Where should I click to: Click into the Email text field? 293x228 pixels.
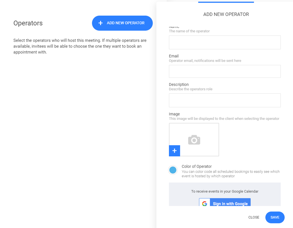click(225, 71)
